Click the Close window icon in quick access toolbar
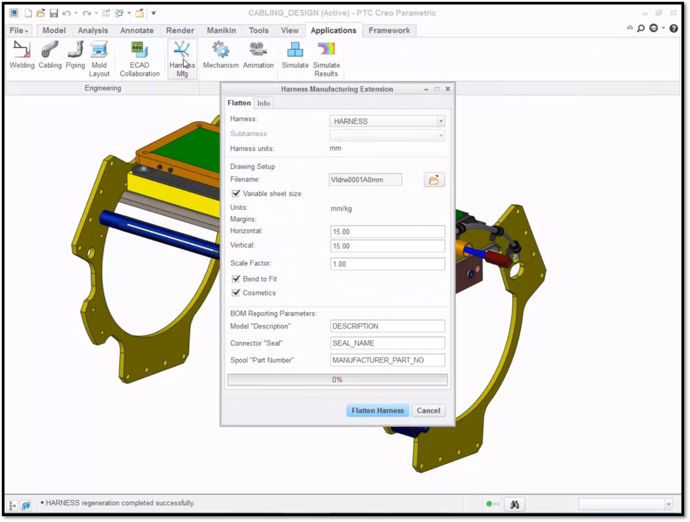Viewport: 690px width, 522px height. [x=139, y=13]
